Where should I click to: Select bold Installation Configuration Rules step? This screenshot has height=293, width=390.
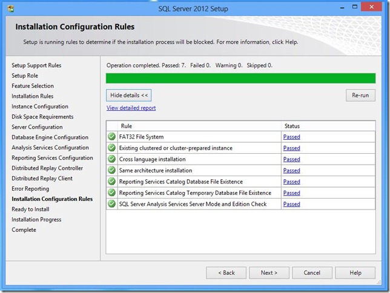point(52,199)
